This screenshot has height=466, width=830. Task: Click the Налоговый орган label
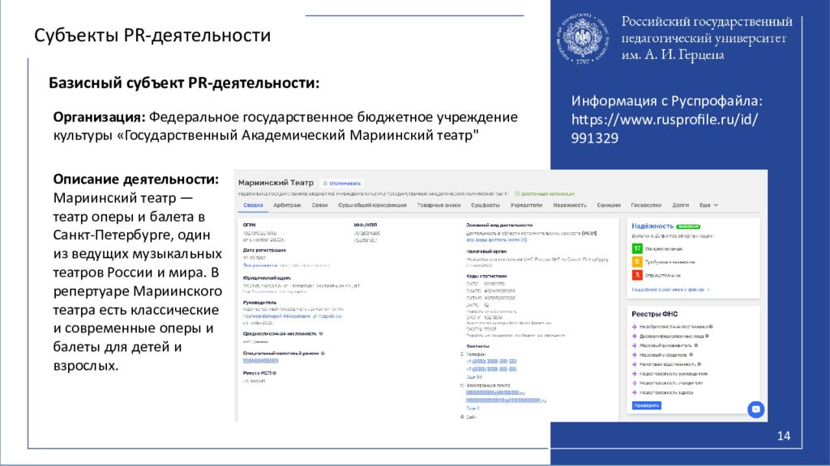click(486, 252)
